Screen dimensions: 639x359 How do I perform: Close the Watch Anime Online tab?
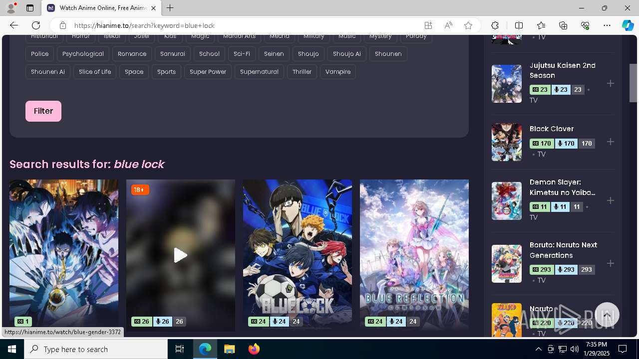tap(153, 8)
